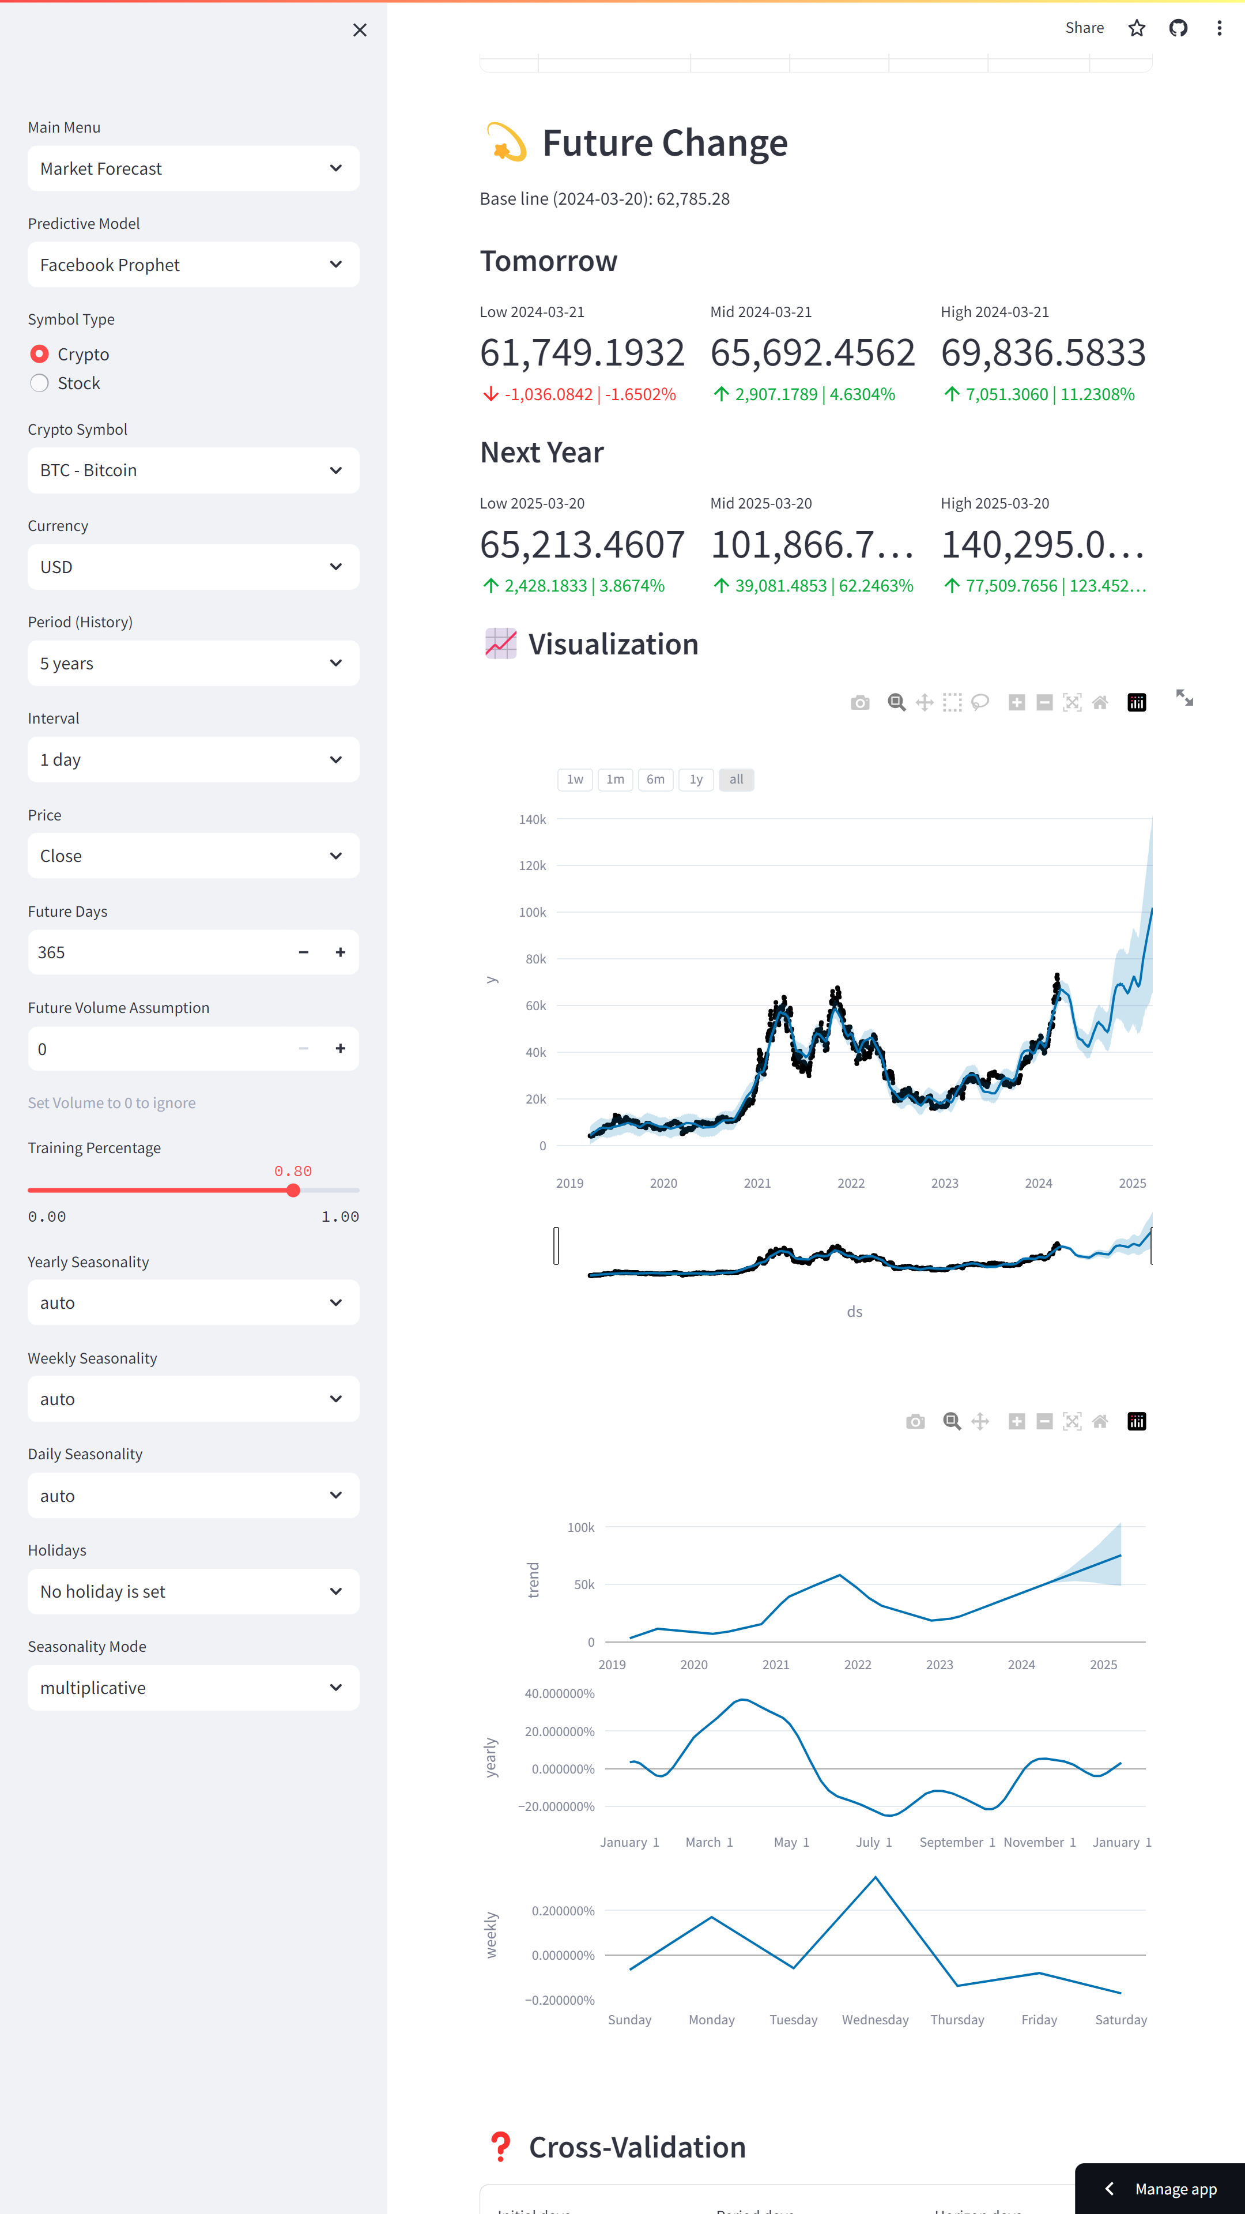Image resolution: width=1245 pixels, height=2214 pixels.
Task: Expand forecast chart to fullscreen
Action: pyautogui.click(x=1184, y=698)
